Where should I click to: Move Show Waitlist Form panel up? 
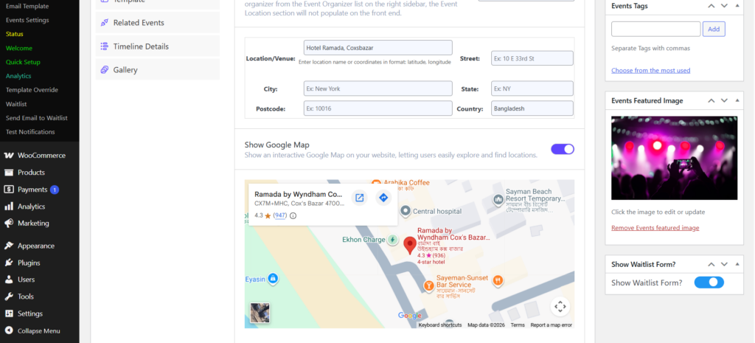[711, 265]
